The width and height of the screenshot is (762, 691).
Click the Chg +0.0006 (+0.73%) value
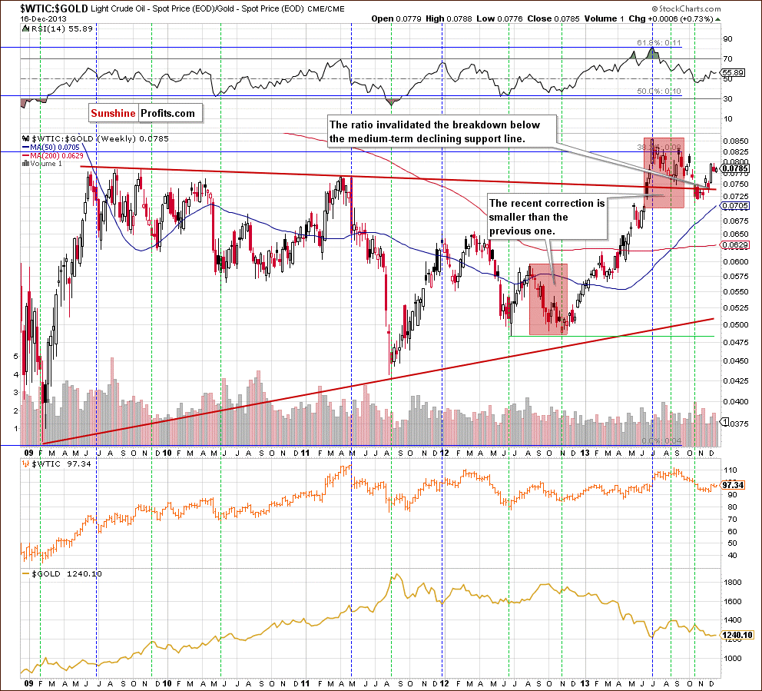[x=671, y=19]
